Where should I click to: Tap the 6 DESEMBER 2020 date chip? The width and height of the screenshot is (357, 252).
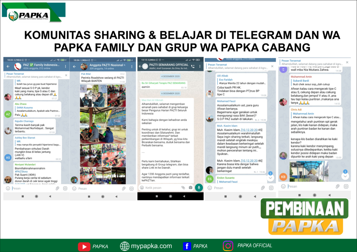click(x=170, y=93)
